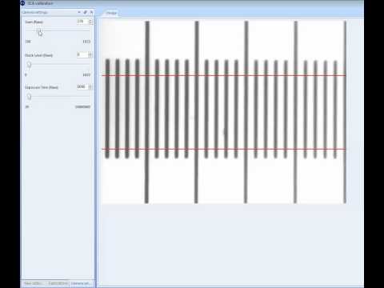The height and width of the screenshot is (288, 384).
Task: Click the Exposure Time (Raw) value field
Action: 82,87
